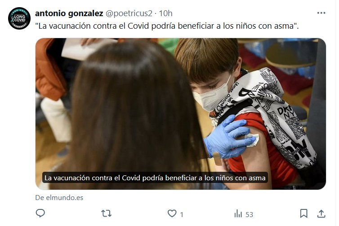Repost the tweet with the retweet icon
339x226 pixels.
[107, 213]
